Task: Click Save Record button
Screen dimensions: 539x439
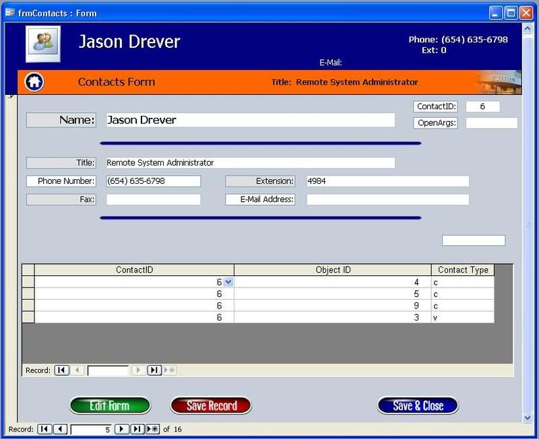Action: [211, 406]
